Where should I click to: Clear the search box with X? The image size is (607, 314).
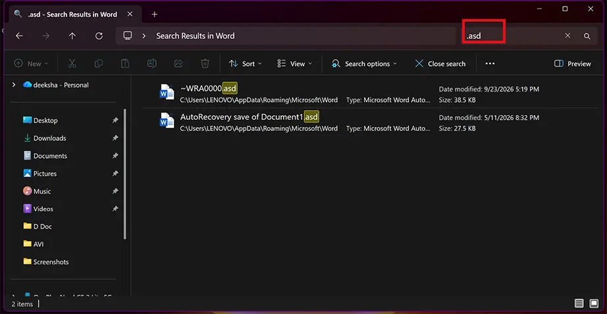[x=567, y=36]
